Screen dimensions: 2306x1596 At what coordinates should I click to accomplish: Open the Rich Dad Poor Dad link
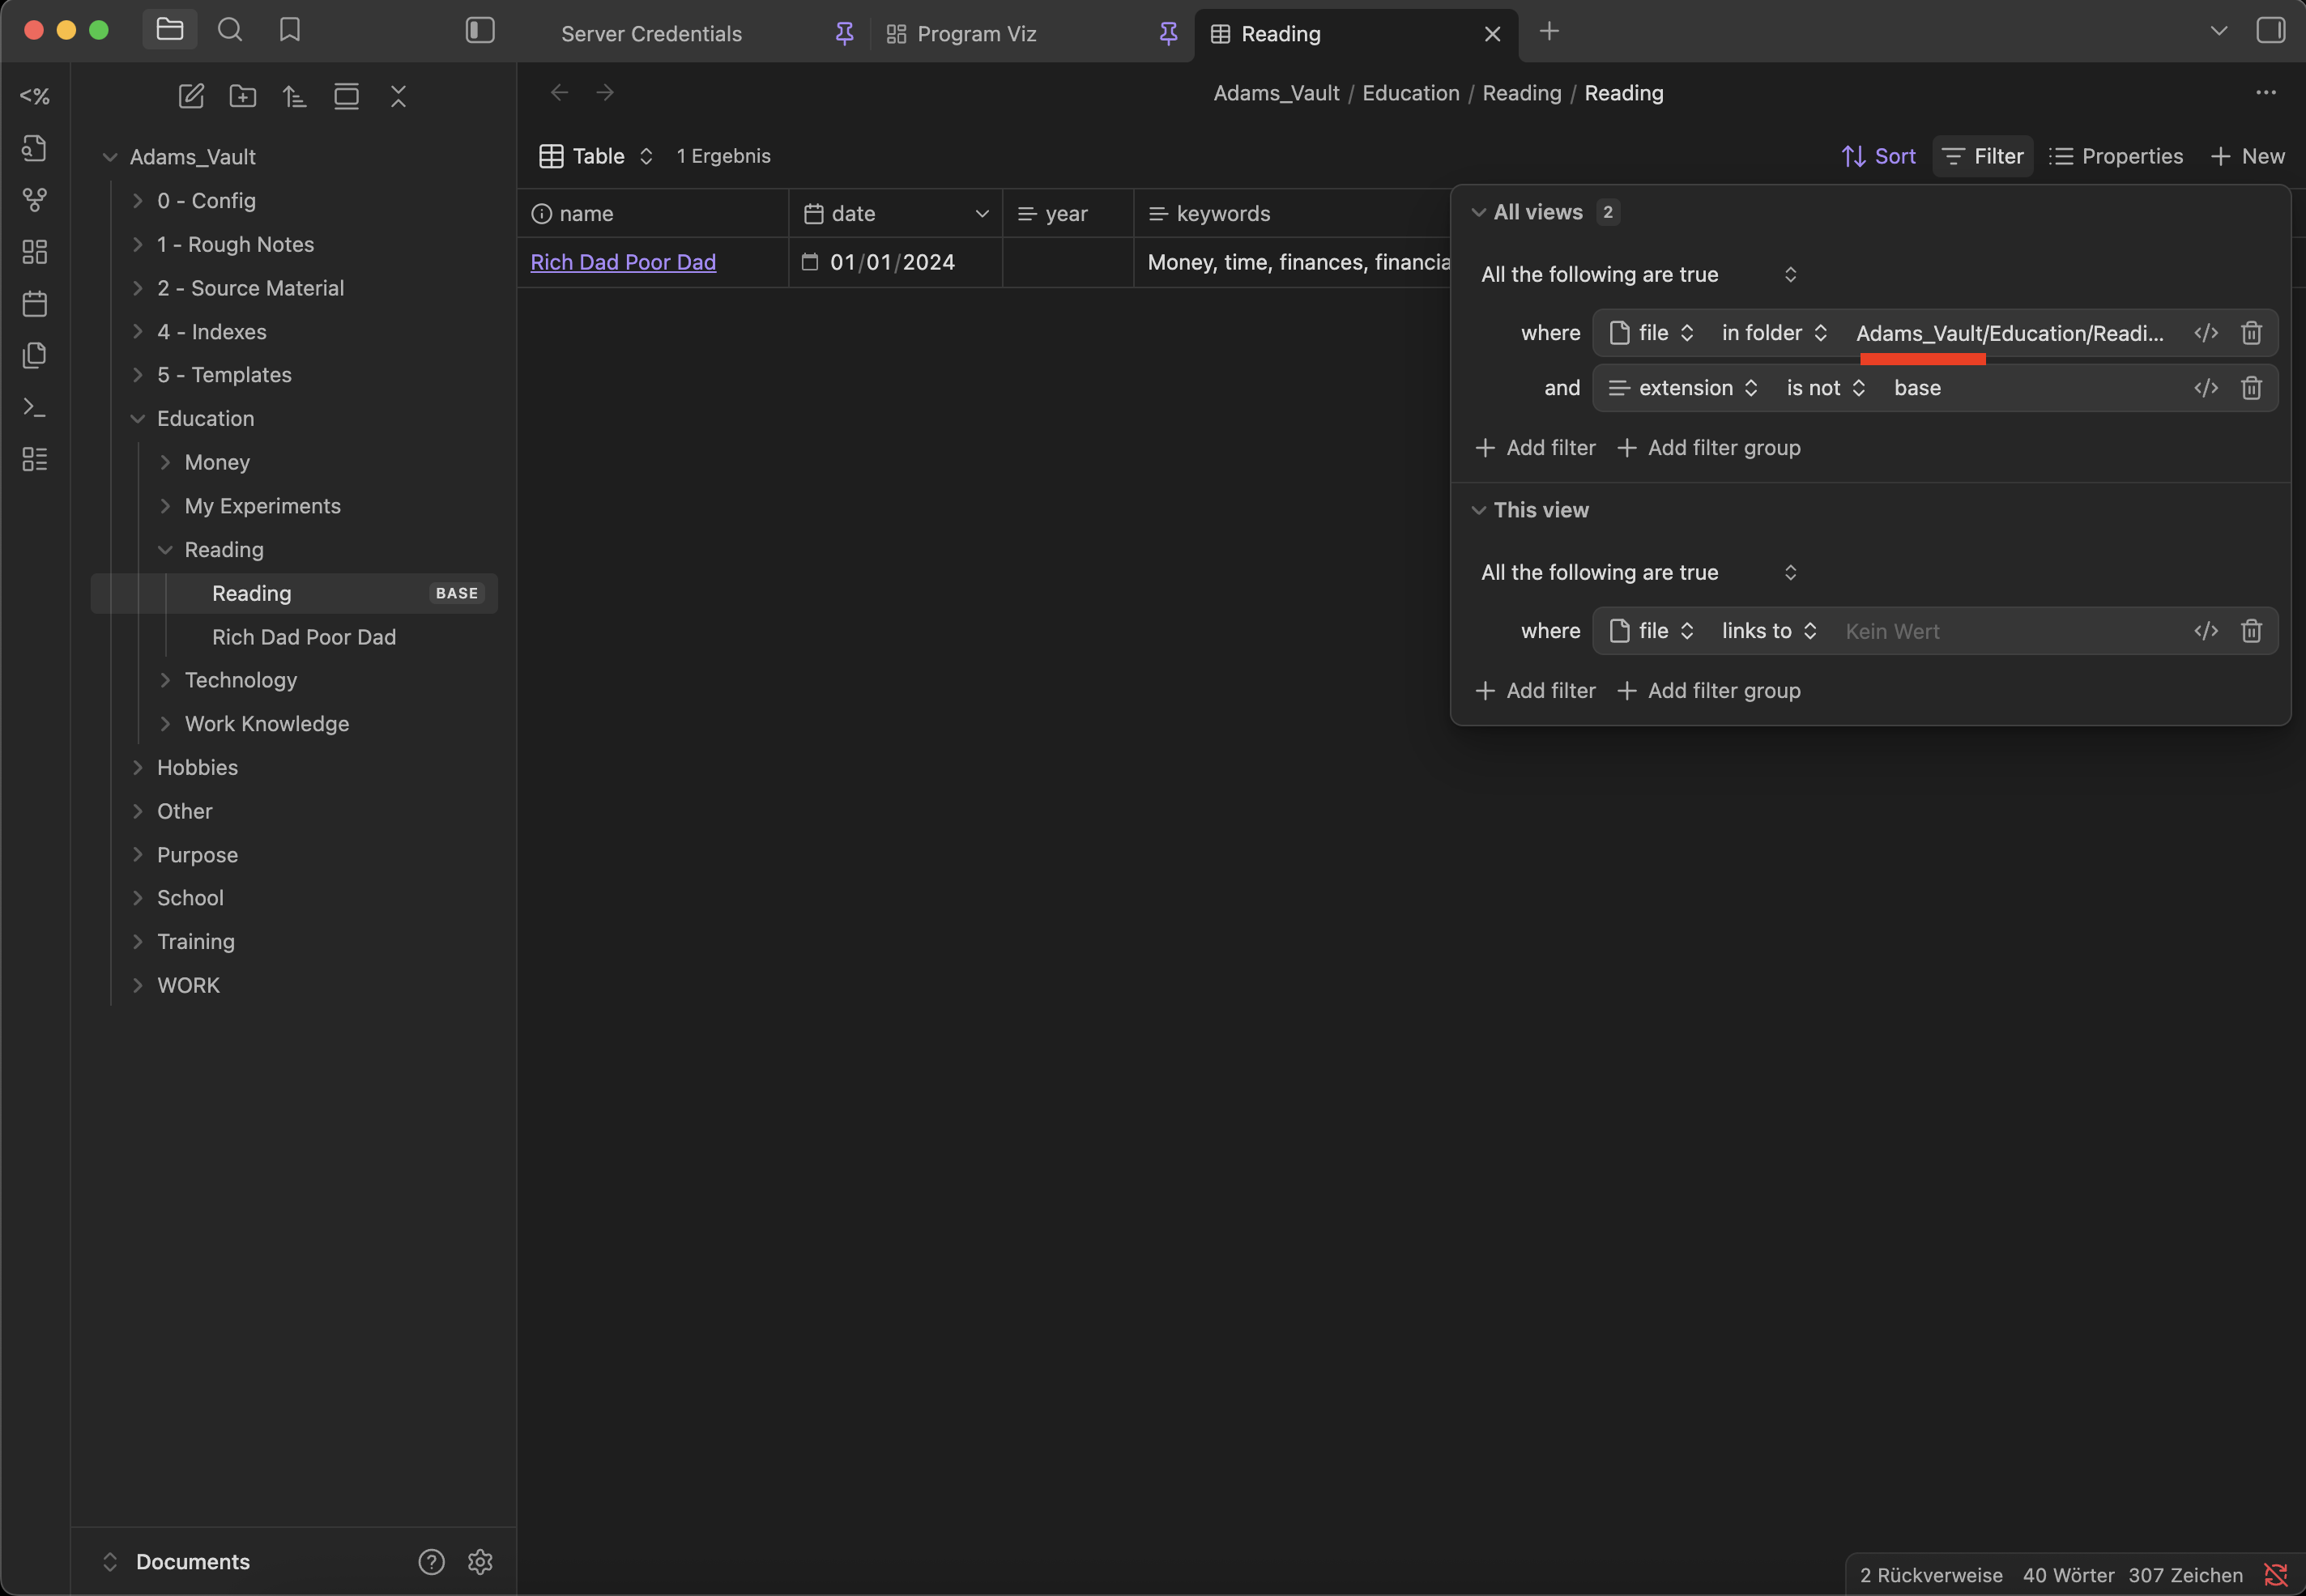[x=623, y=262]
